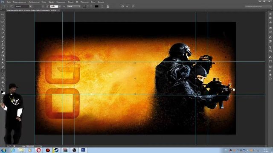Select the Lasso tool
The width and height of the screenshot is (273, 153).
[x=3, y=22]
